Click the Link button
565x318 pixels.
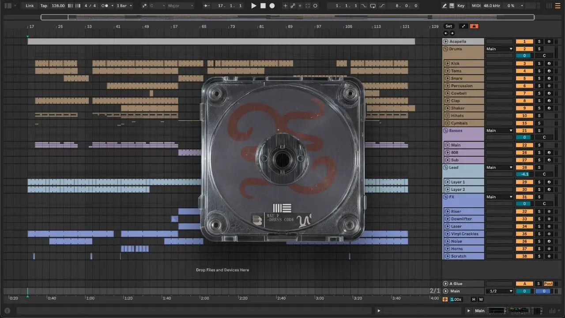[30, 6]
